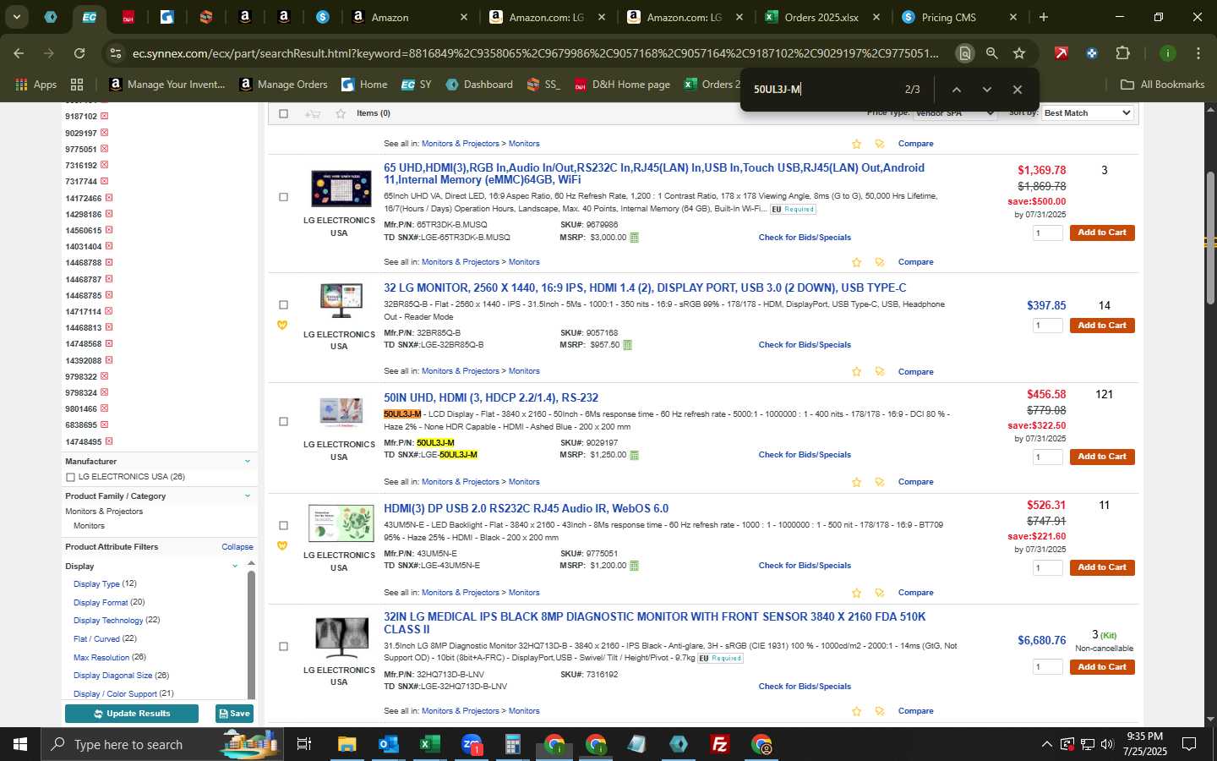Viewport: 1217px width, 761px height.
Task: Collapse the Product Family / Category section
Action: 248,496
